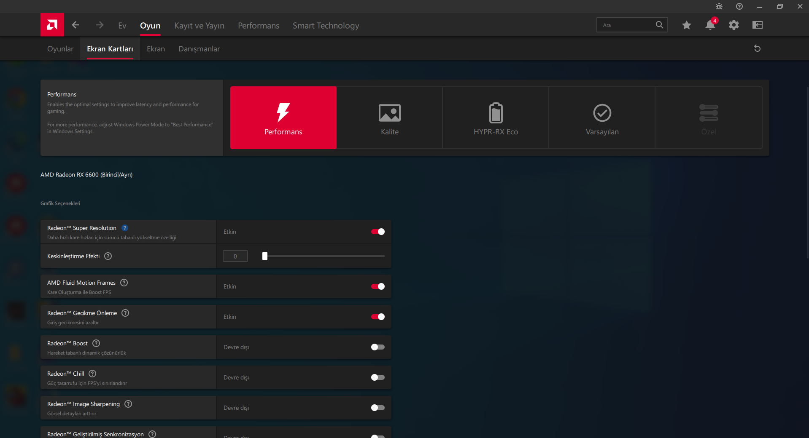Show help for Geliştirilmiş Senkronizasyon
Image resolution: width=809 pixels, height=438 pixels.
pos(152,434)
